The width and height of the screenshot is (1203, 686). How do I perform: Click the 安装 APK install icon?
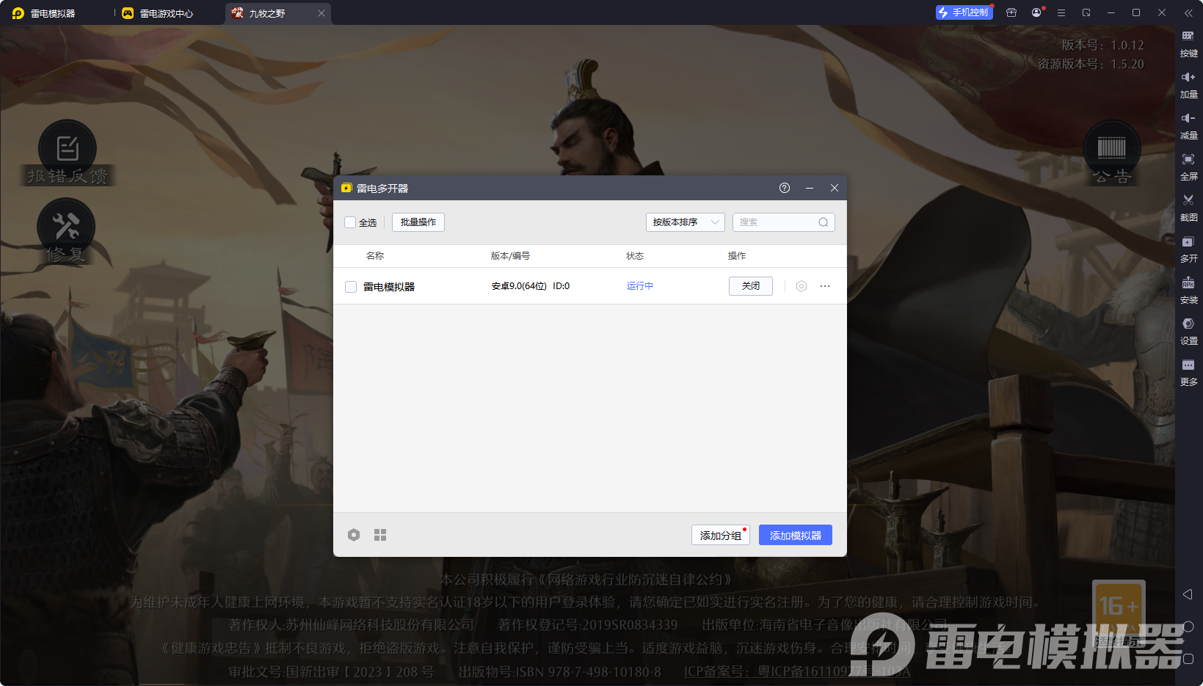tap(1188, 283)
